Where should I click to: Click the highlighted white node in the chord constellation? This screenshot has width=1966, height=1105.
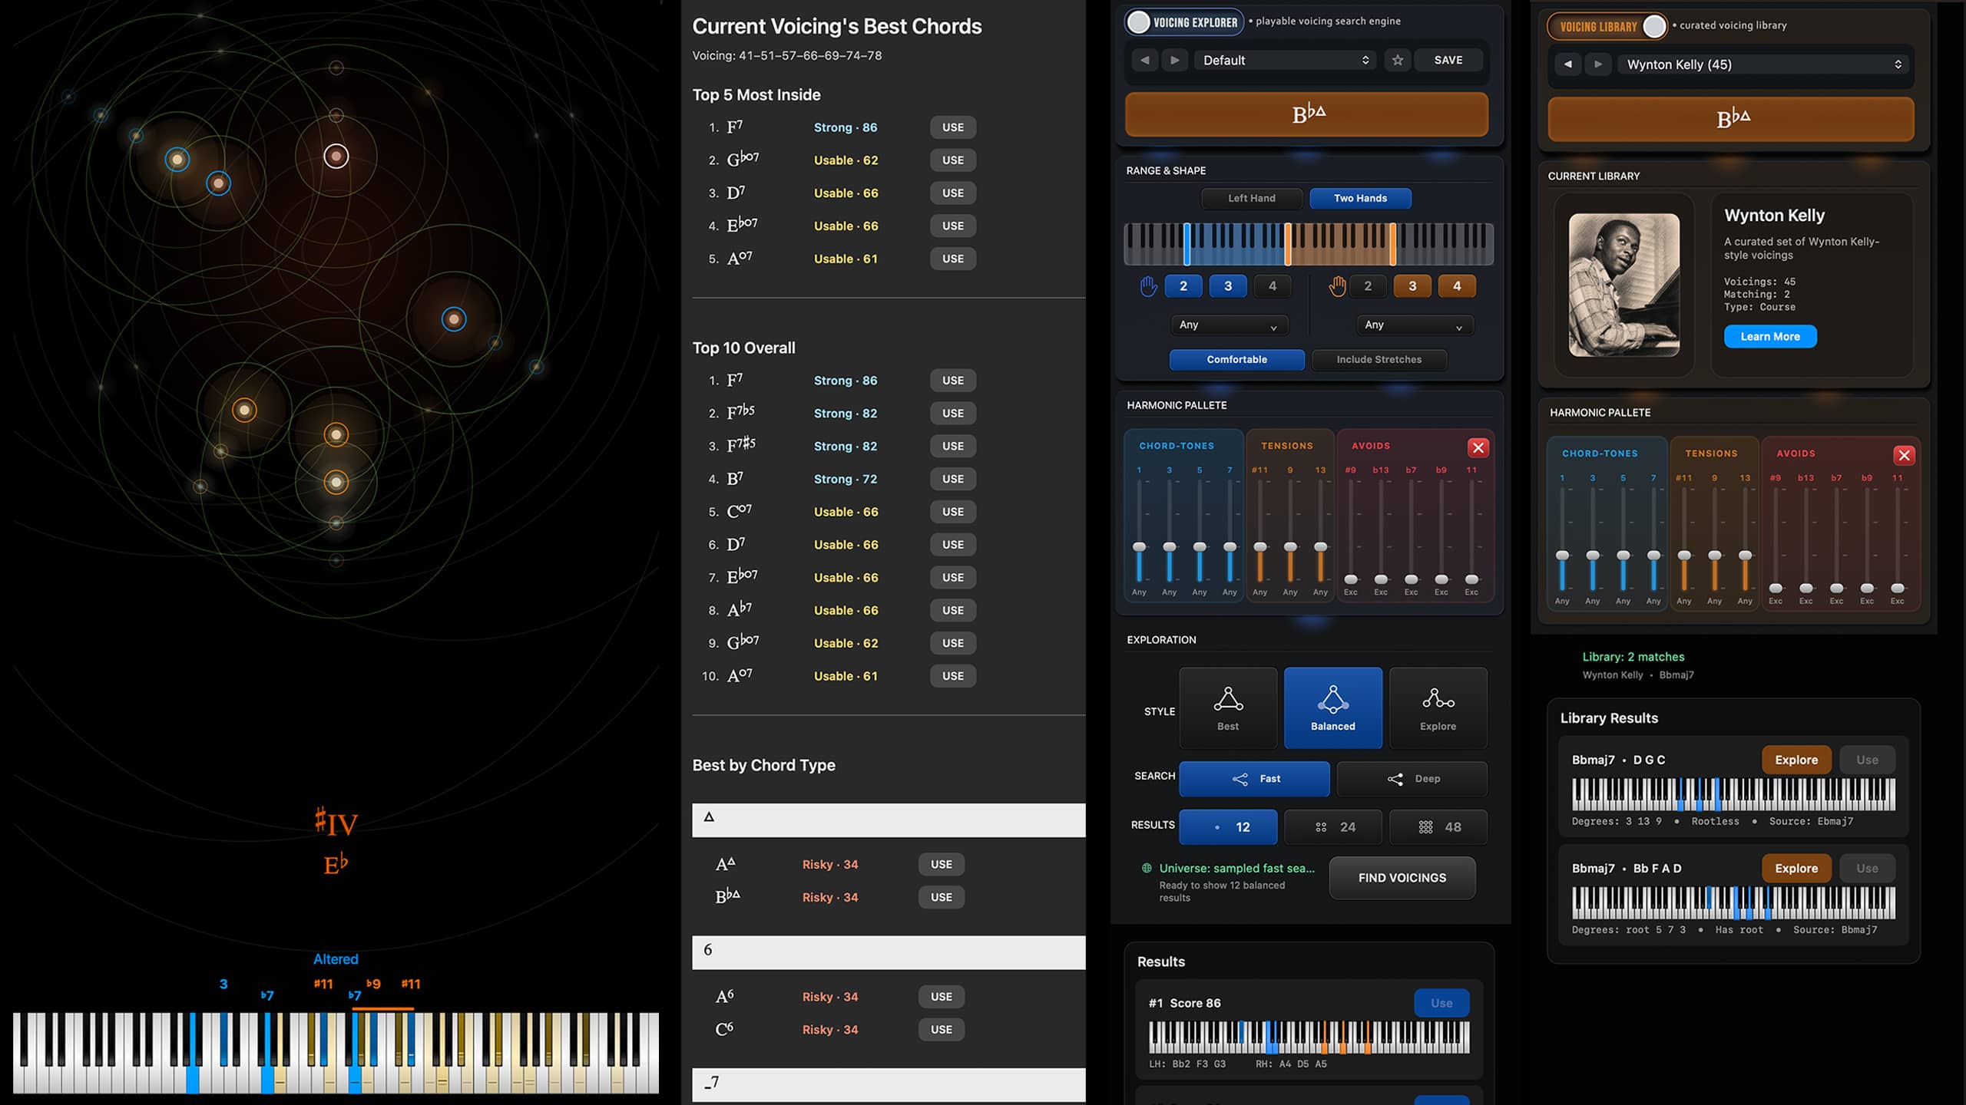(x=336, y=157)
